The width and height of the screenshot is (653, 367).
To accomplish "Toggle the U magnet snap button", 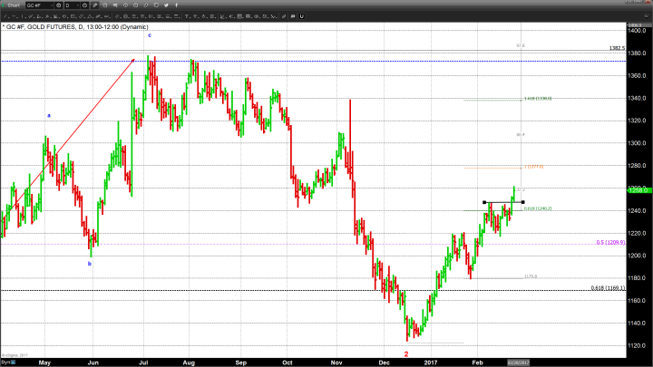I will (301, 16).
